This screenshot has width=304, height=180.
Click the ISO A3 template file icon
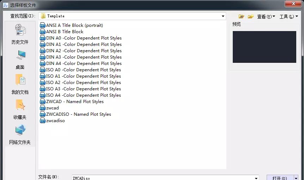pos(42,89)
